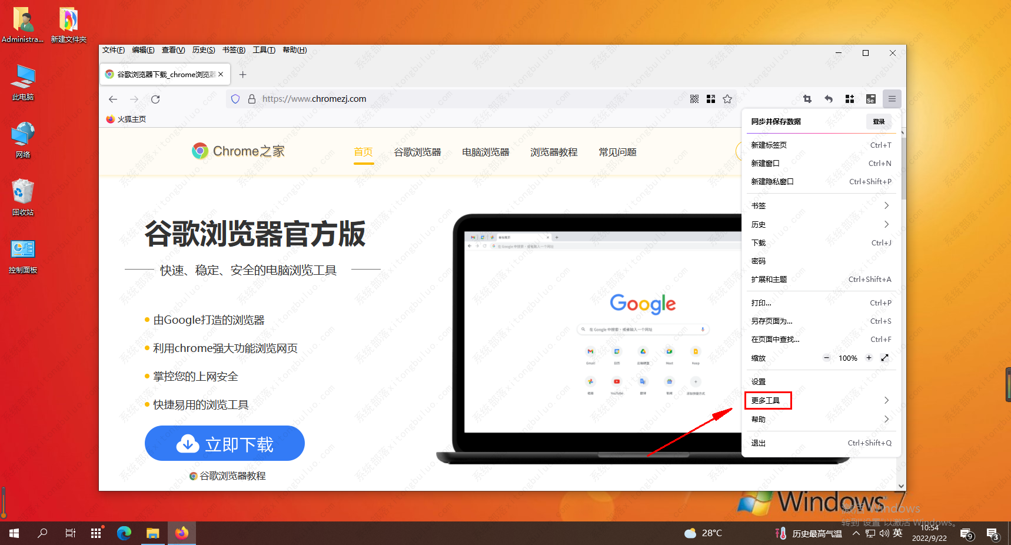Screen dimensions: 1011x545
Task: Open Windows Start menu
Action: pos(14,533)
